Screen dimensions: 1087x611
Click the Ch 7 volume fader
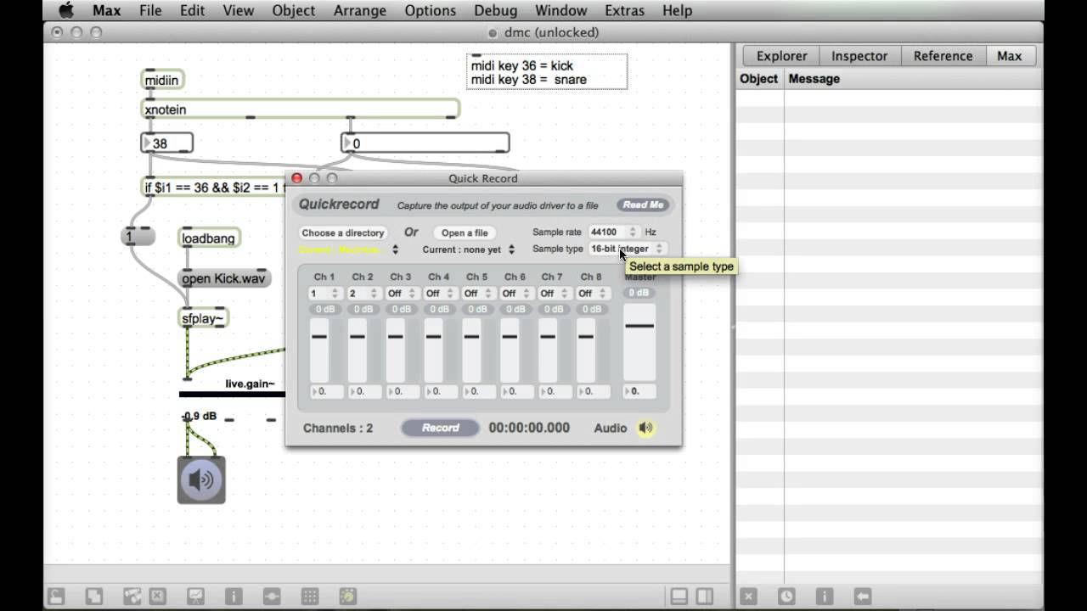click(549, 350)
